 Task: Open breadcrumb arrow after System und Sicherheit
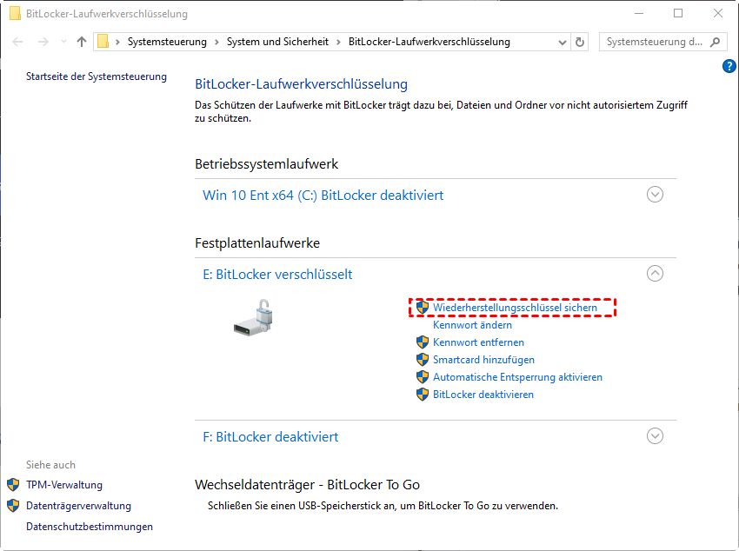[x=338, y=42]
